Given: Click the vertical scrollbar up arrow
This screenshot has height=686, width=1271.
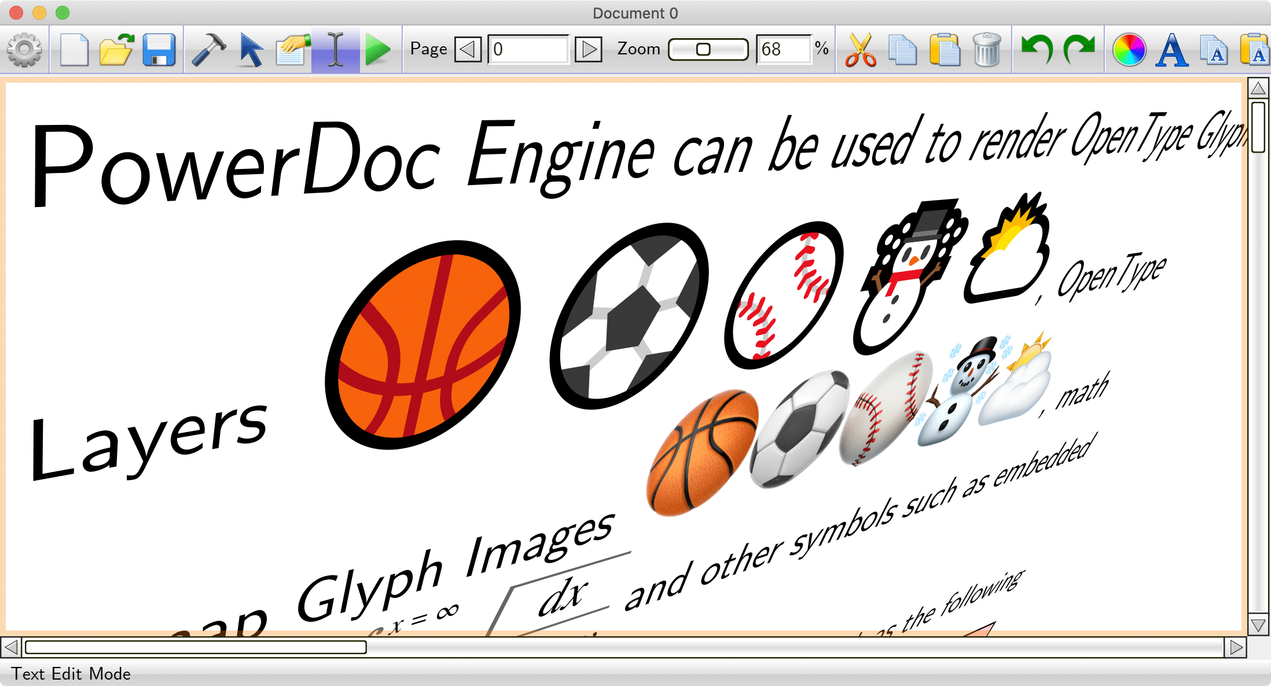Looking at the screenshot, I should point(1258,88).
